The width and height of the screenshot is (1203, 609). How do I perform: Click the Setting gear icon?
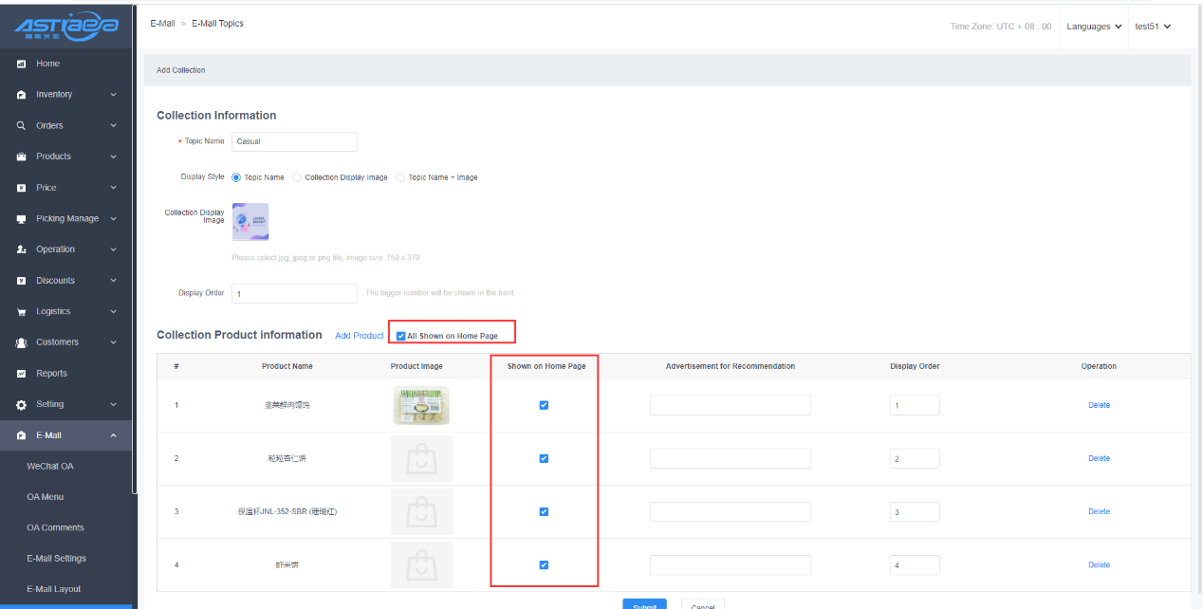[21, 405]
